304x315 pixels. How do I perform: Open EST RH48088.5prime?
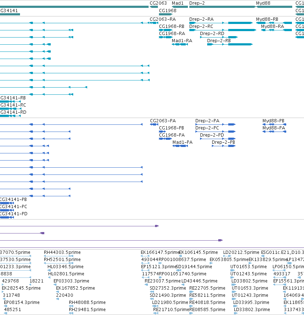tap(87, 302)
